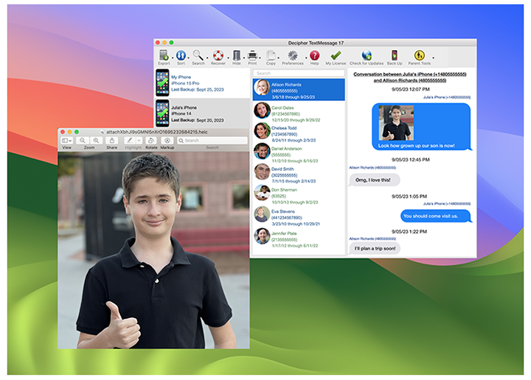Click the My iPhone 15 Pro phone icon

[162, 82]
